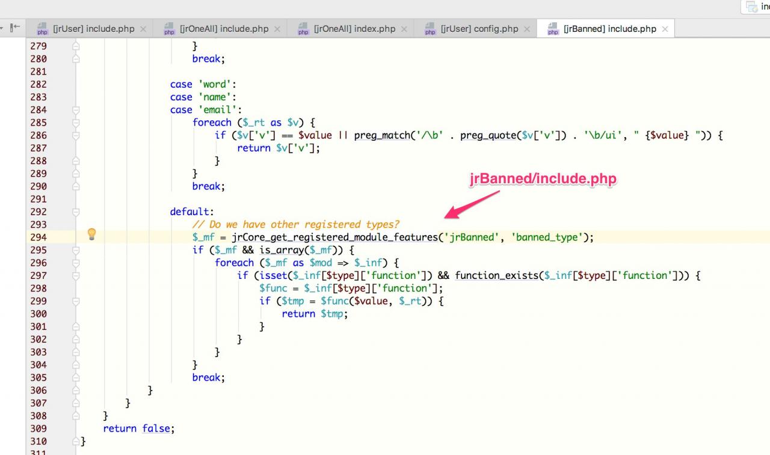Fold the function's closing marker at line 310
The width and height of the screenshot is (770, 455).
(76, 441)
